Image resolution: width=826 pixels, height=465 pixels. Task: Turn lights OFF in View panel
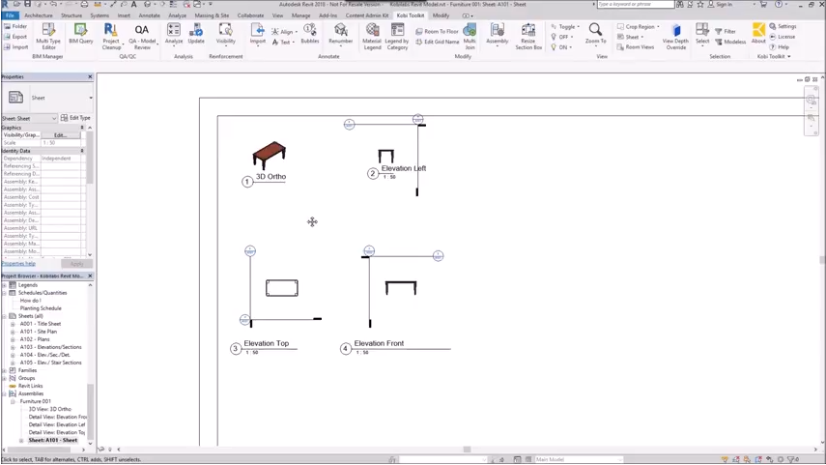click(x=561, y=37)
